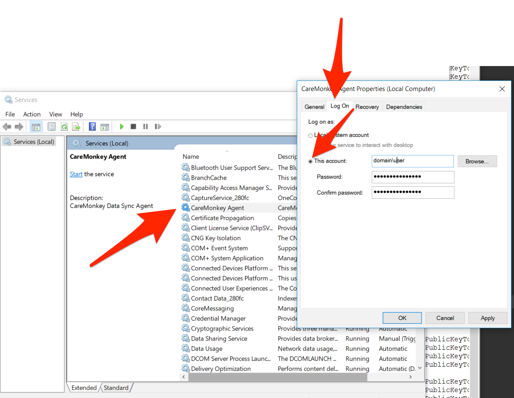This screenshot has width=514, height=398.
Task: Toggle the Show/Hide Action Pane toolbar icon
Action: [x=105, y=127]
